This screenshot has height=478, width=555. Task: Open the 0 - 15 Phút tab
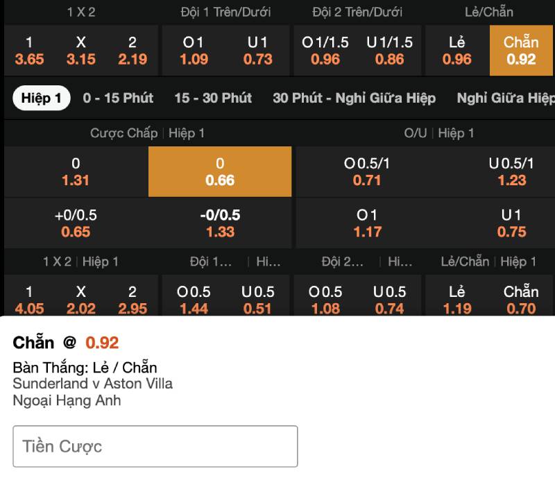click(x=118, y=99)
